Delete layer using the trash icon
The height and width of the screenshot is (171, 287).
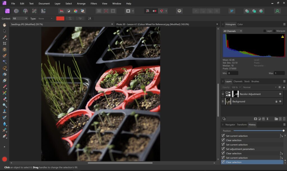pyautogui.click(x=284, y=119)
